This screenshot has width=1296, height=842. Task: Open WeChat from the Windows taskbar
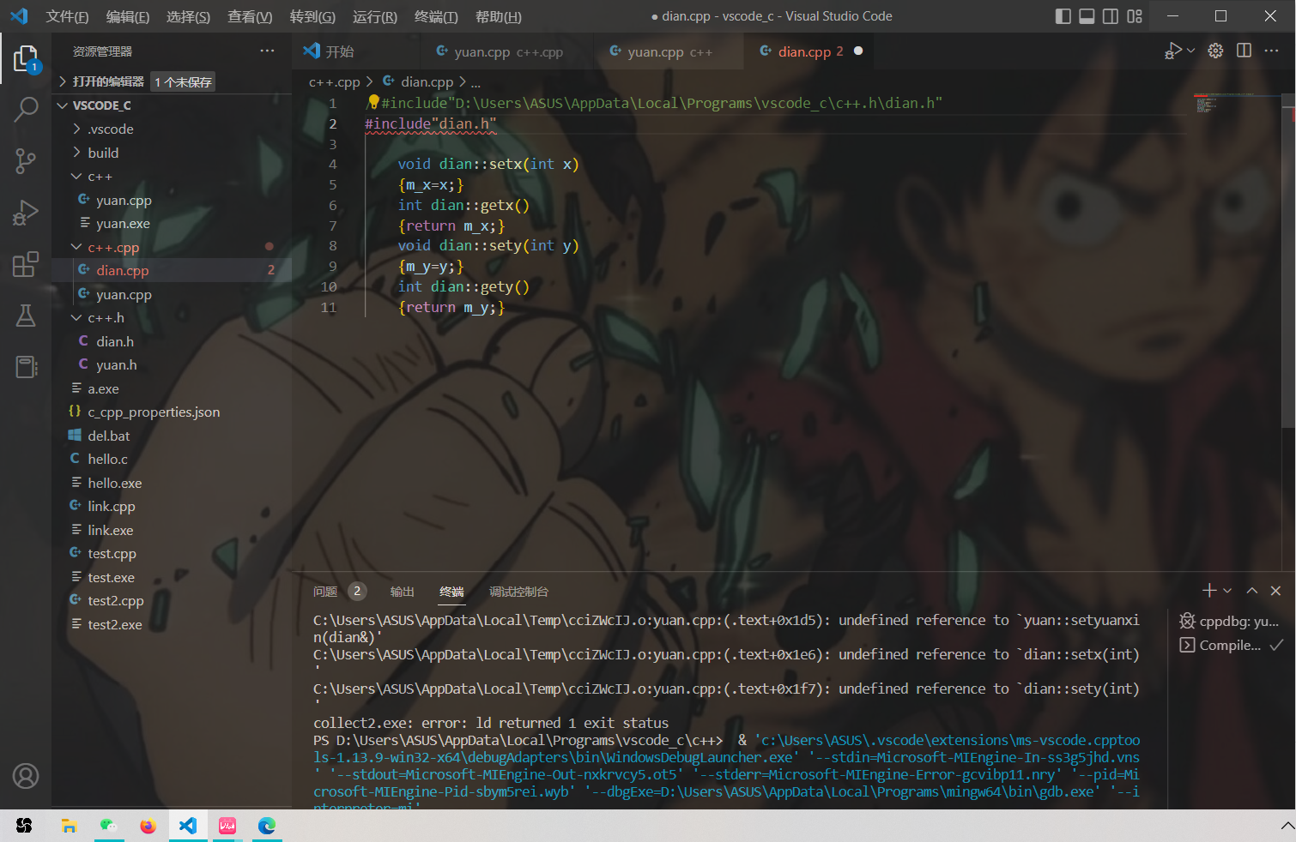[108, 826]
